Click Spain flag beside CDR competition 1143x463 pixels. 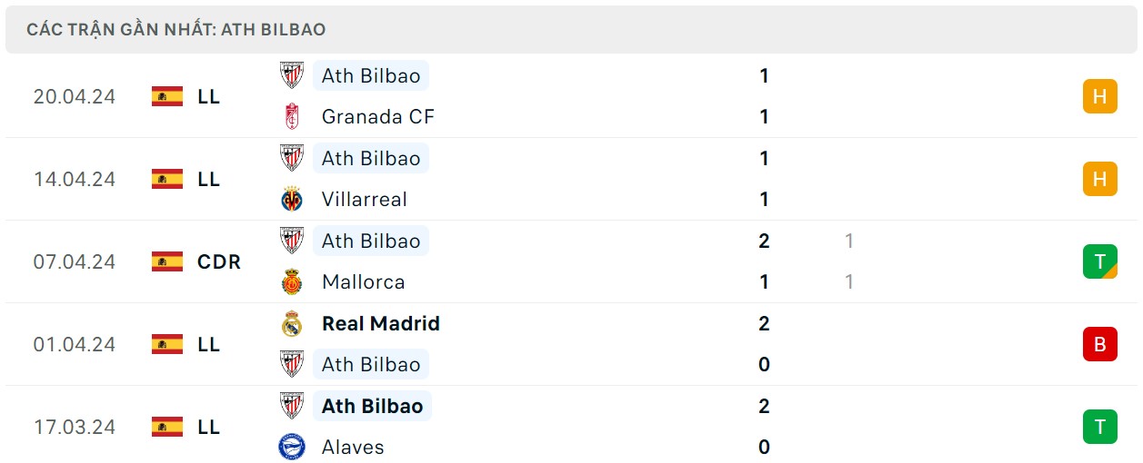pyautogui.click(x=167, y=261)
